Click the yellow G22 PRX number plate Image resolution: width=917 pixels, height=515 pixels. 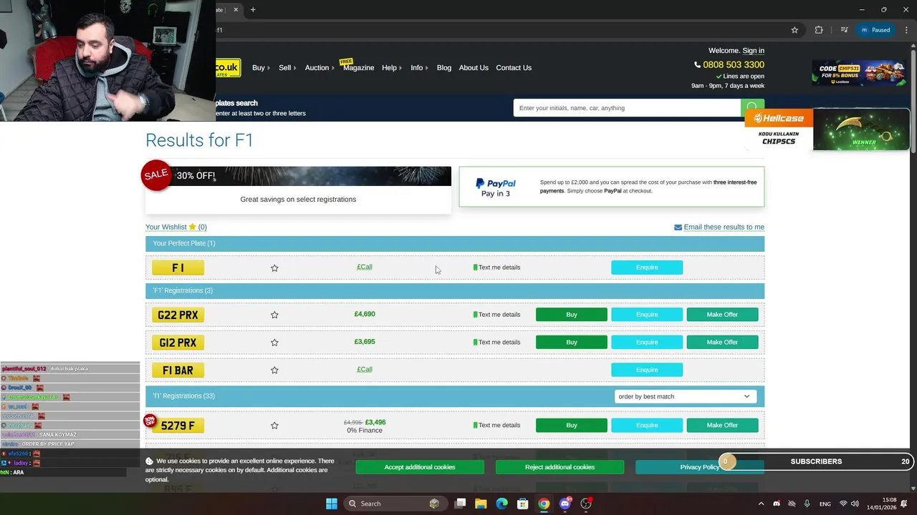178,315
